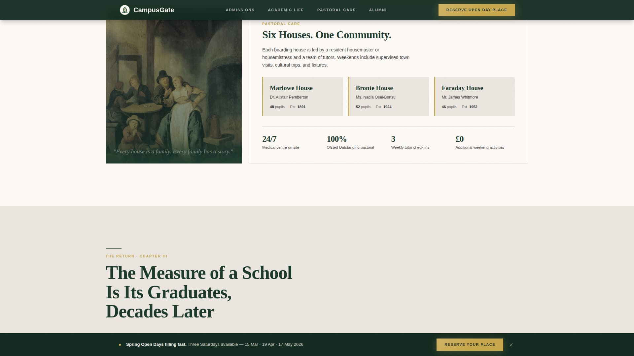
Task: Click the gold PASTORAL CARE section label
Action: click(281, 24)
